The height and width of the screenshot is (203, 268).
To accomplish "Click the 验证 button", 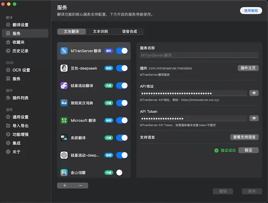I will (248, 150).
